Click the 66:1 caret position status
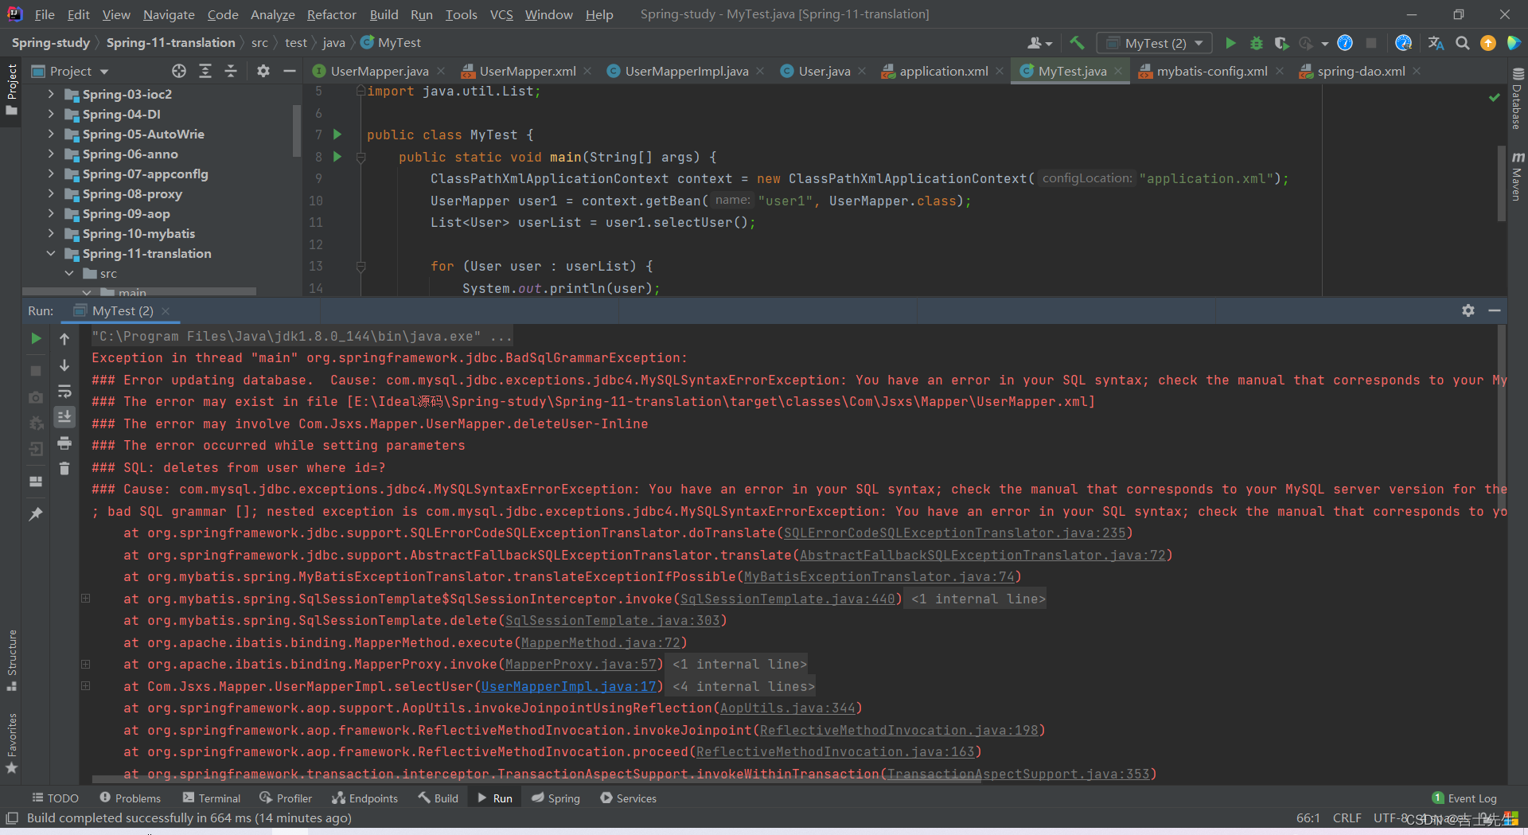The height and width of the screenshot is (835, 1528). 1308,818
